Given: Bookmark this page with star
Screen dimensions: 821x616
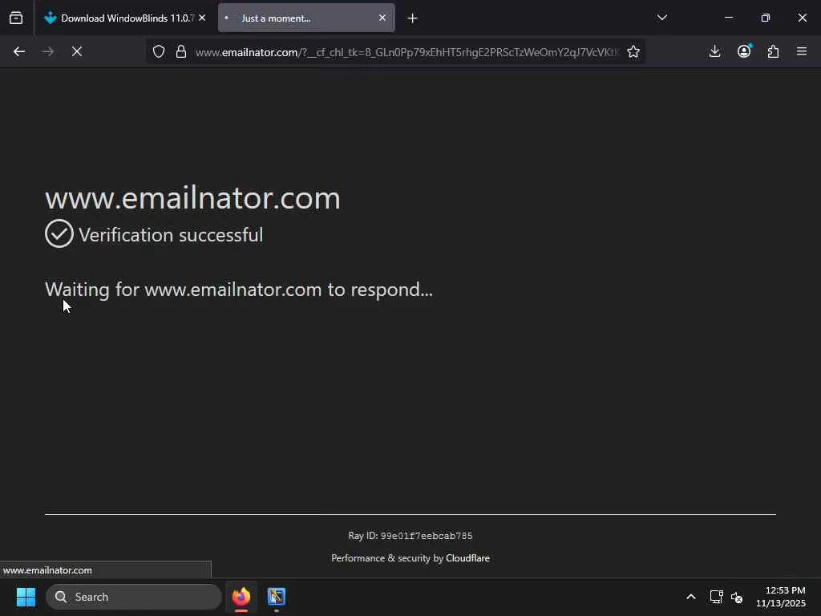Looking at the screenshot, I should tap(633, 51).
